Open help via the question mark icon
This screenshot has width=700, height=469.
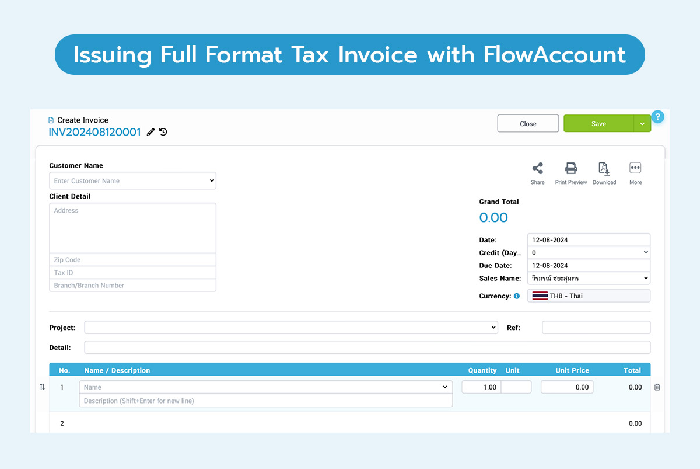(x=658, y=117)
